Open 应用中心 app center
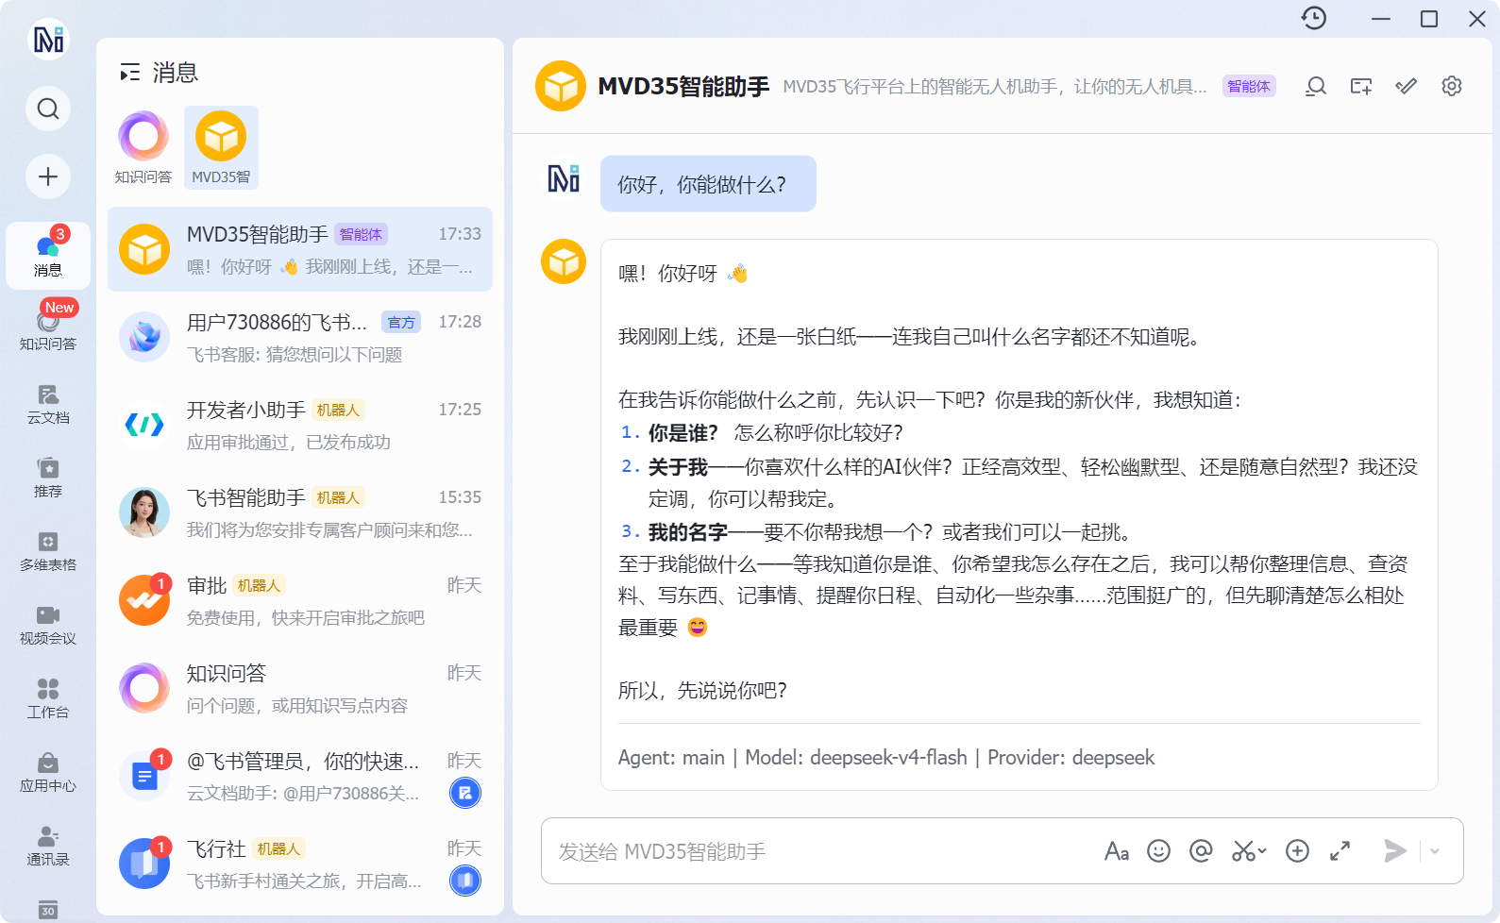The image size is (1500, 923). click(x=48, y=771)
